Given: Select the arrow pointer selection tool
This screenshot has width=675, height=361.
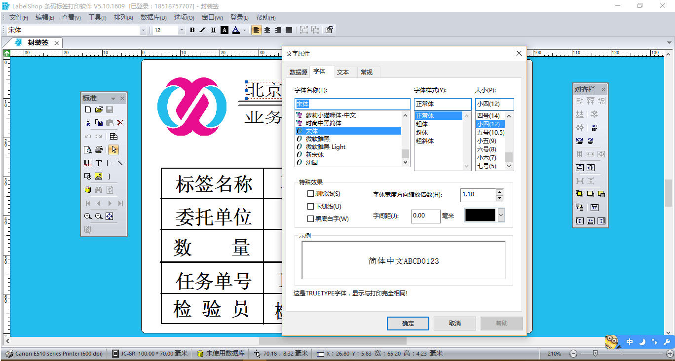Looking at the screenshot, I should [113, 149].
